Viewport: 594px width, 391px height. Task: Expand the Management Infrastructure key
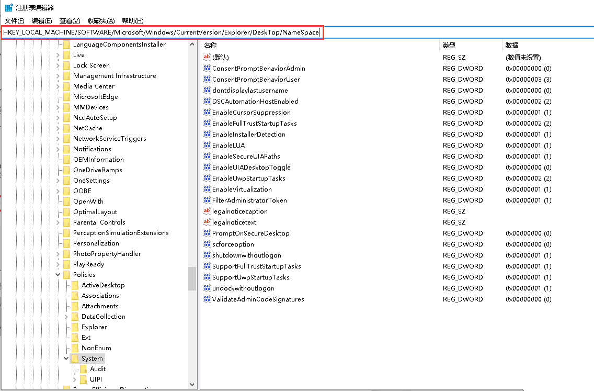pos(58,76)
